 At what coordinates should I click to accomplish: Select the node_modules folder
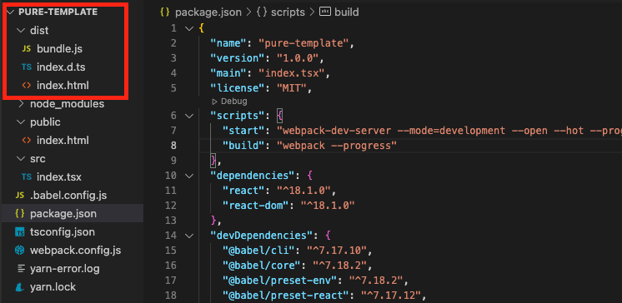(x=67, y=104)
